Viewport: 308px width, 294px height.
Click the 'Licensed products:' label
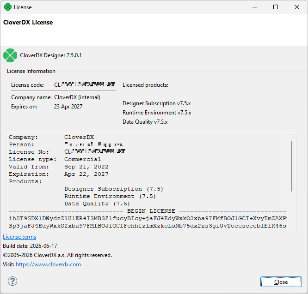click(145, 85)
